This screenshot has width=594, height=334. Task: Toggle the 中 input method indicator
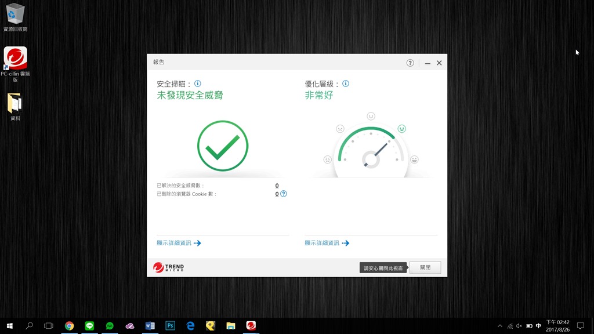[x=538, y=326]
